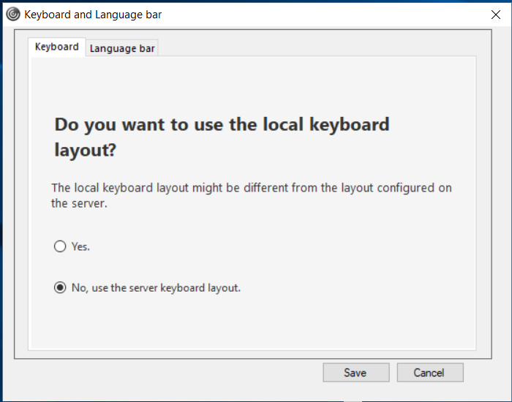Viewport: 512px width, 402px height.
Task: Click the 'Keyboard and Language bar' window title
Action: tap(93, 15)
